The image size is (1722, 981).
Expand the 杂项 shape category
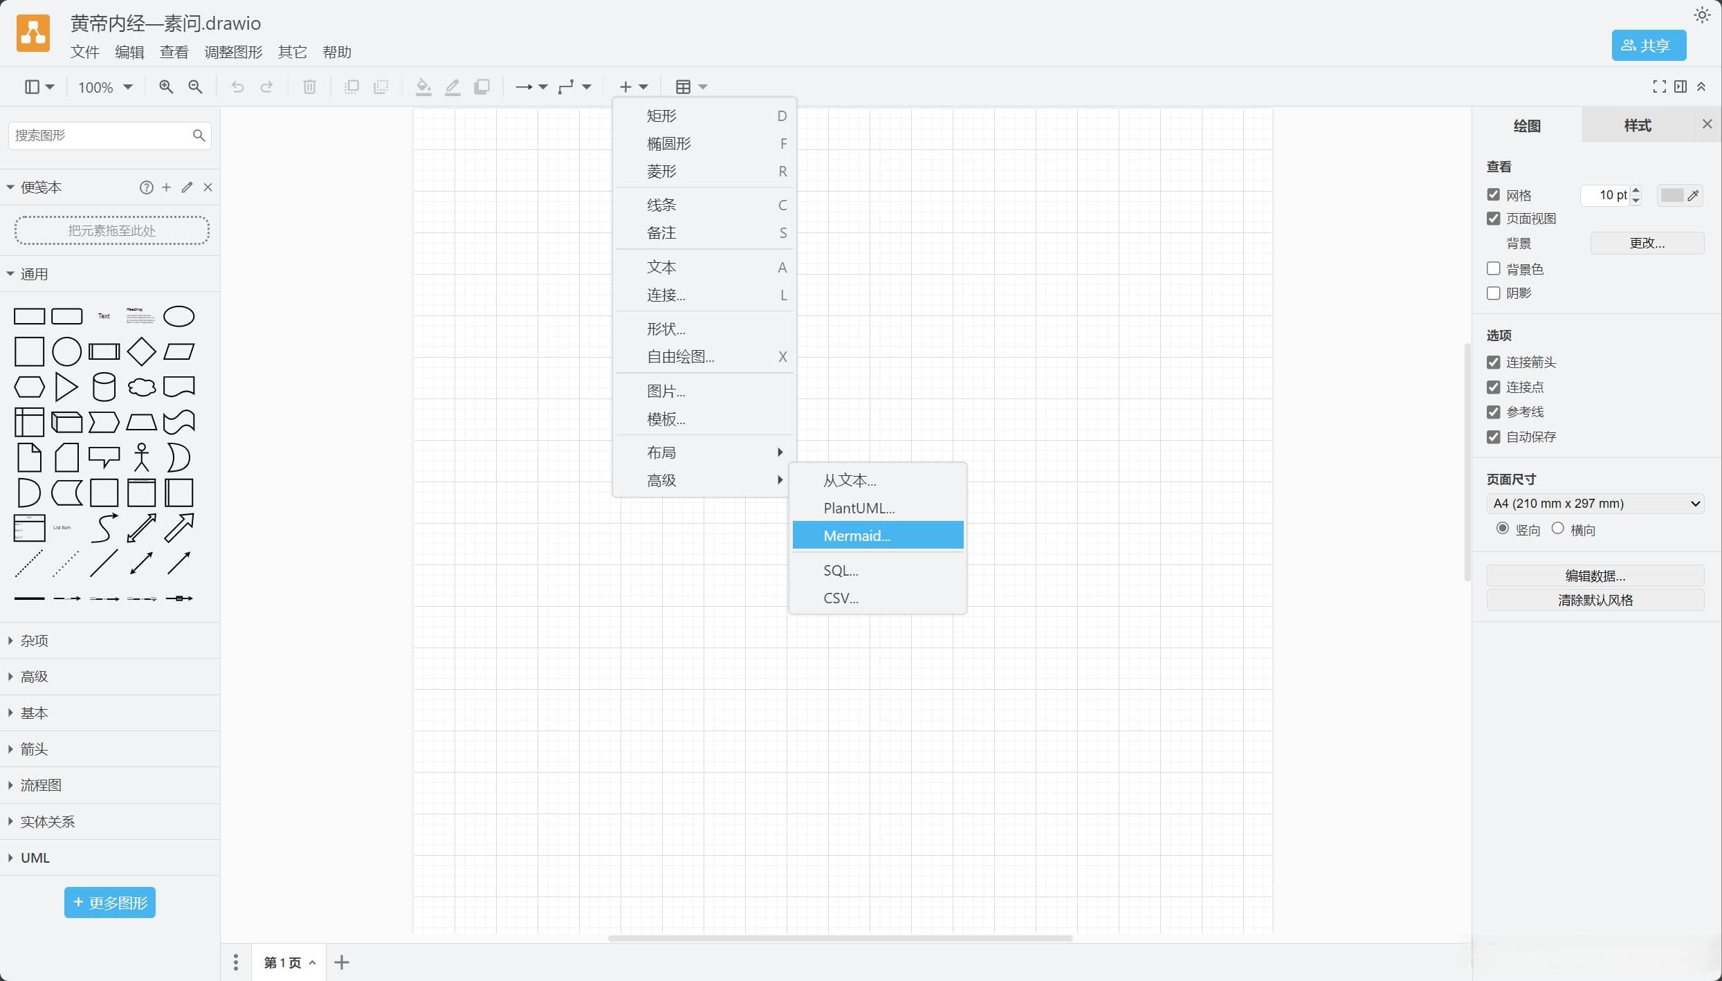(110, 641)
